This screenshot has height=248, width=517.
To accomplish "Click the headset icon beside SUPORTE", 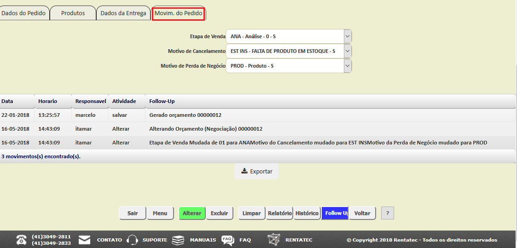I will [x=132, y=240].
